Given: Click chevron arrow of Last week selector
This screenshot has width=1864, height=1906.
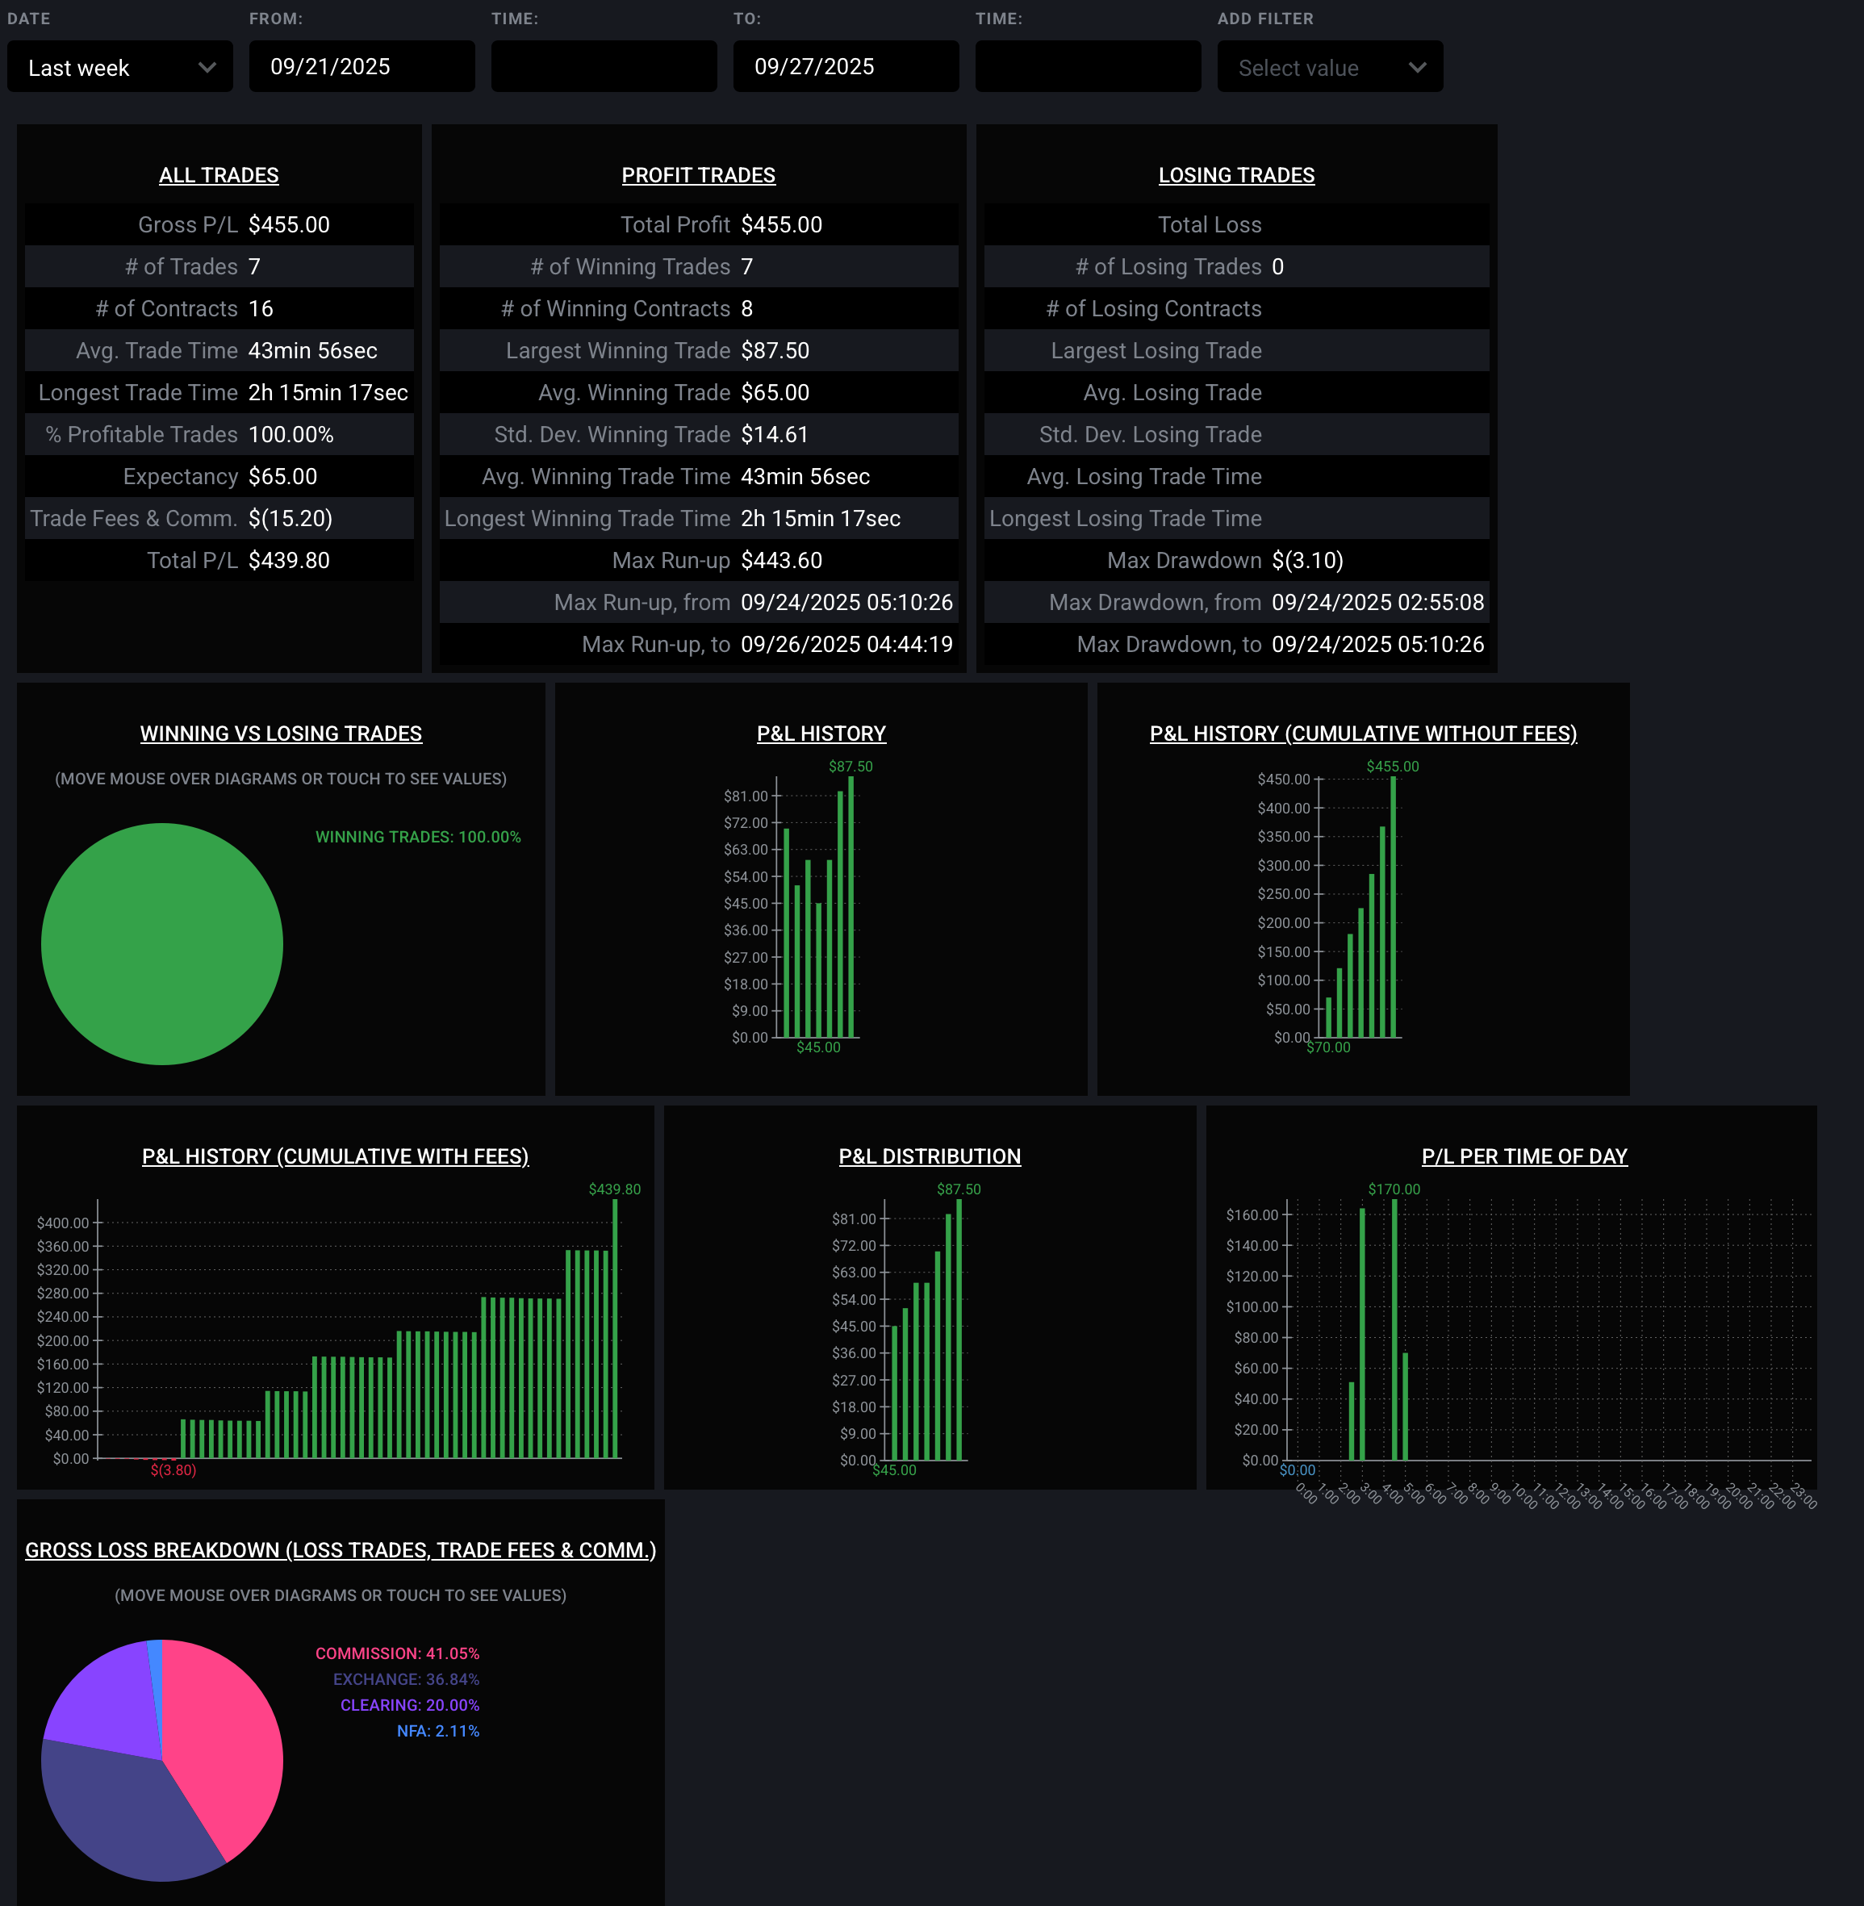Looking at the screenshot, I should tap(207, 68).
